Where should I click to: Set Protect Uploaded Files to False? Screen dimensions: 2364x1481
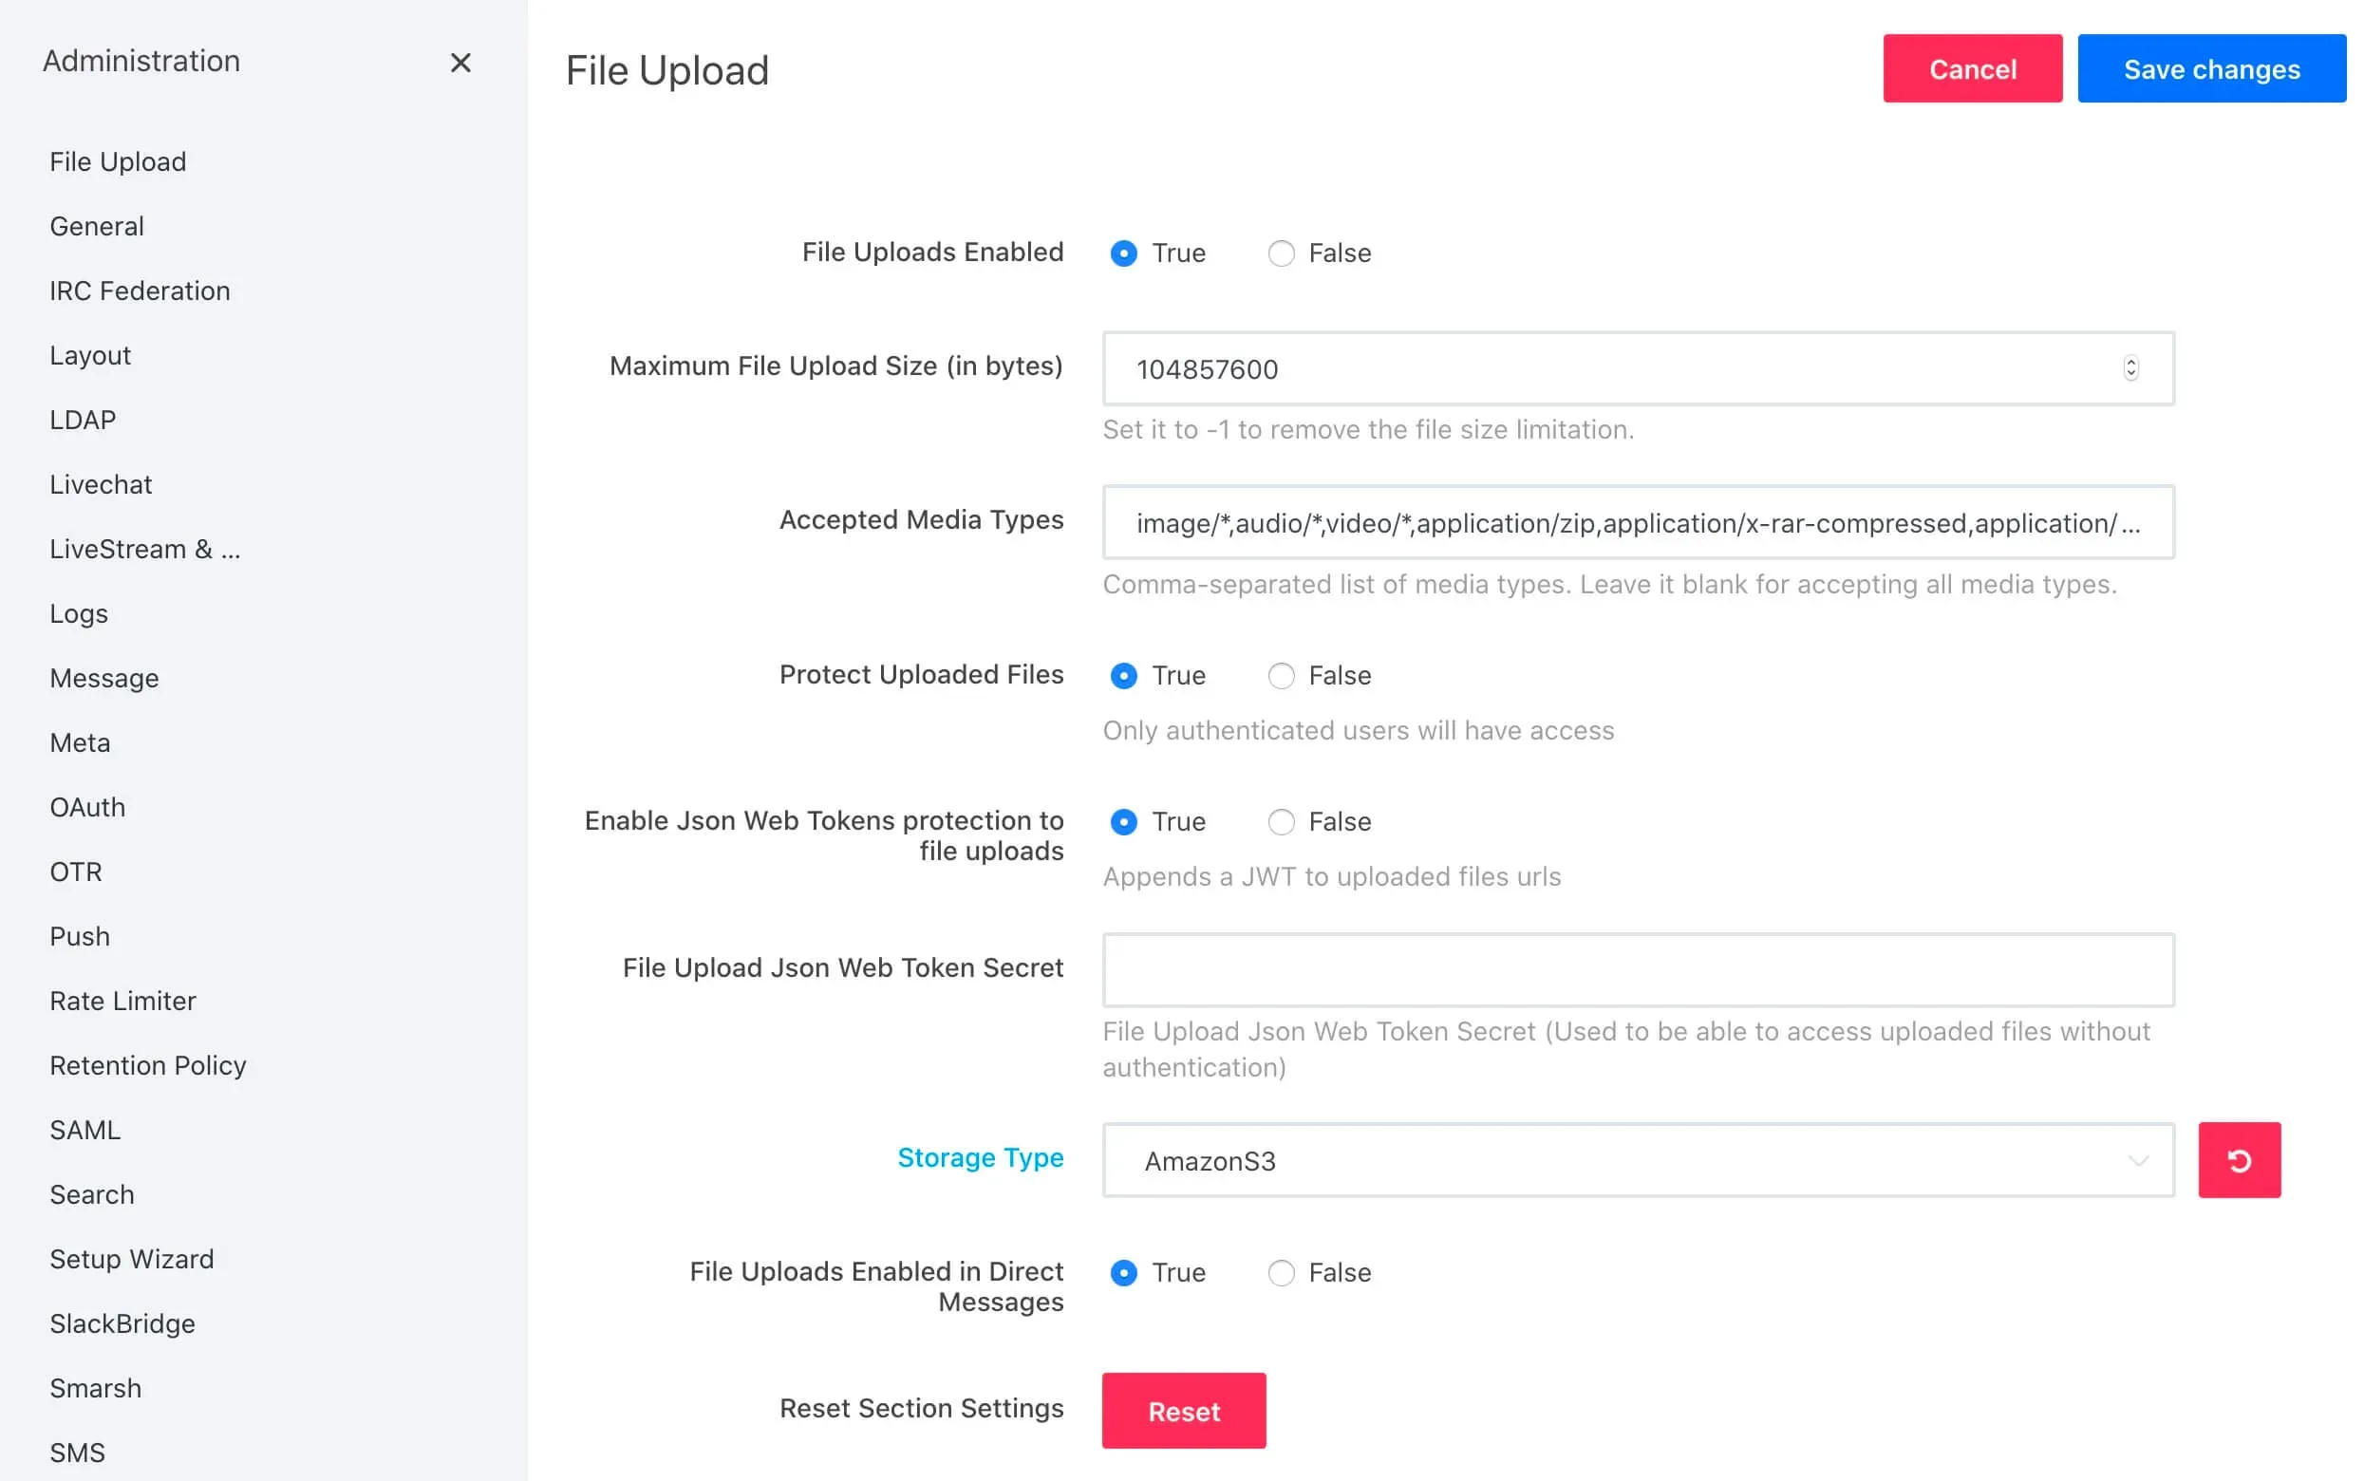[1281, 676]
